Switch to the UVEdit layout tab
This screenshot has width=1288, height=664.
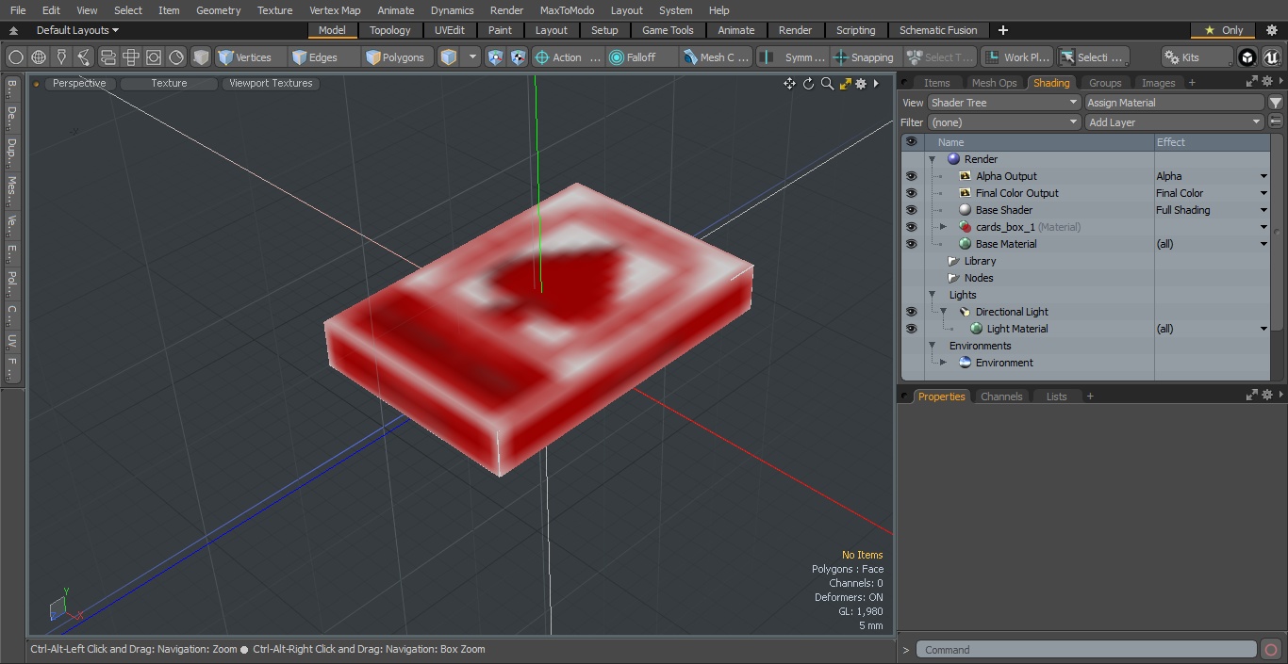(450, 30)
